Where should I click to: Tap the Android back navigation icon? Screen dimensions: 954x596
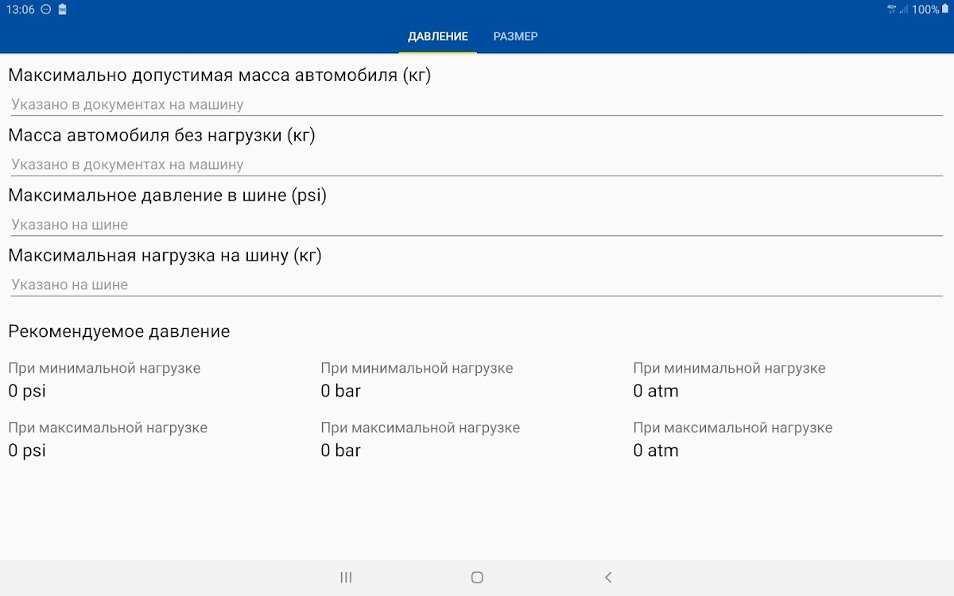(608, 578)
